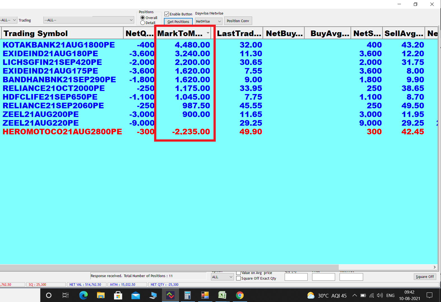Image resolution: width=441 pixels, height=302 pixels.
Task: Open weather widget showing 30°C
Action: [327, 296]
